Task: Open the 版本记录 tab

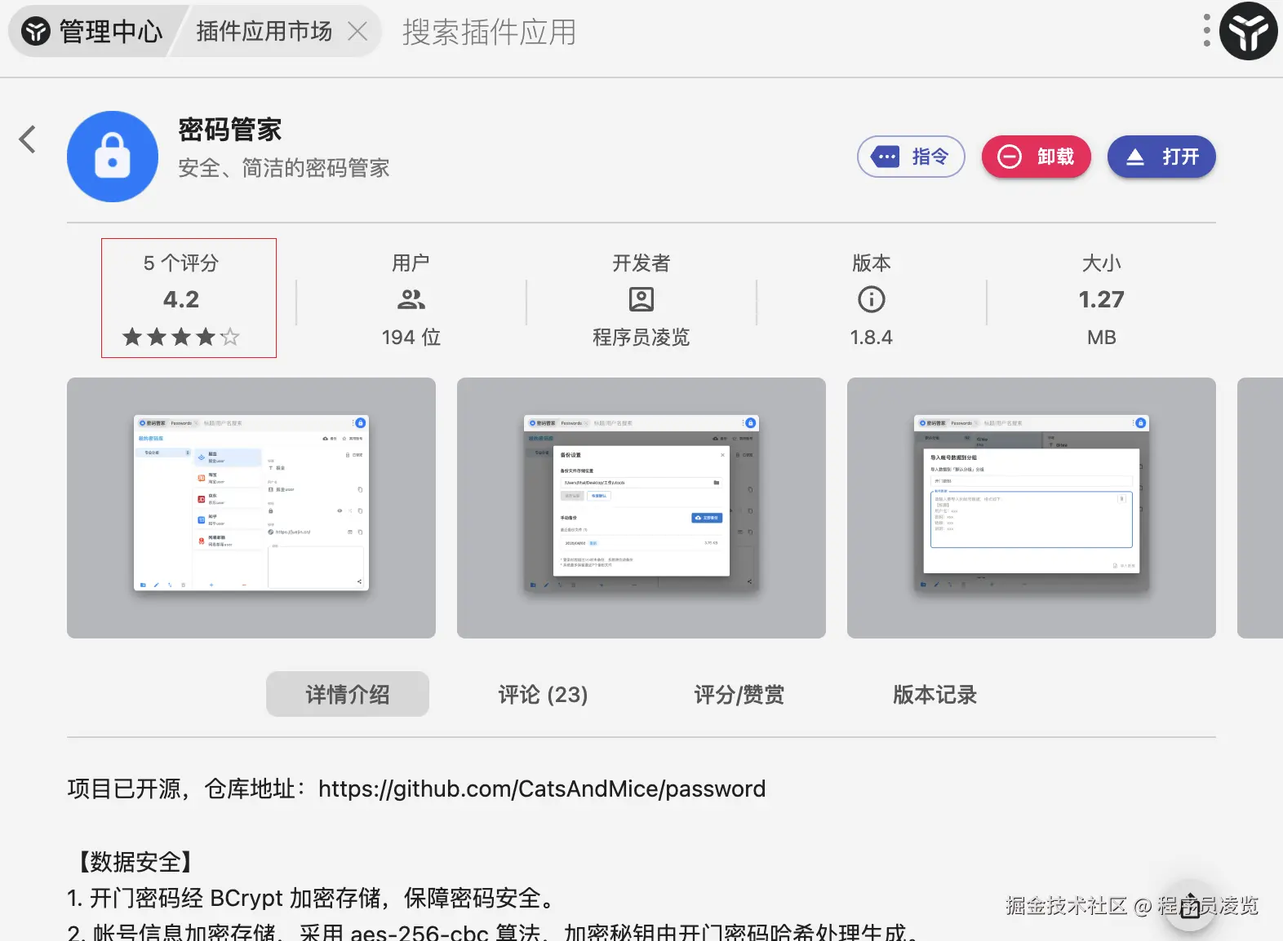Action: pyautogui.click(x=935, y=695)
